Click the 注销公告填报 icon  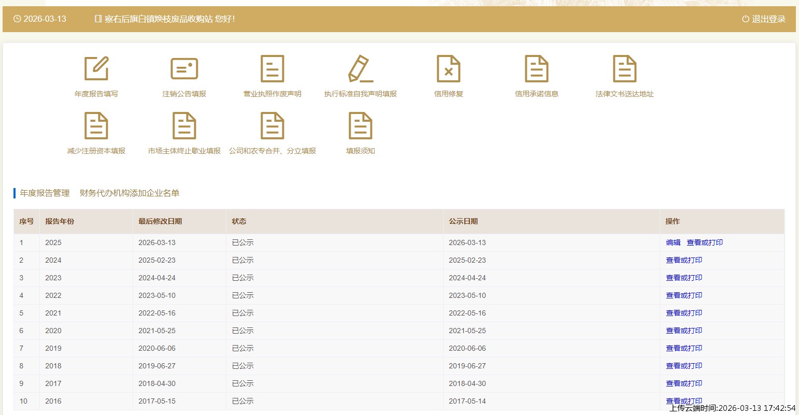[184, 69]
